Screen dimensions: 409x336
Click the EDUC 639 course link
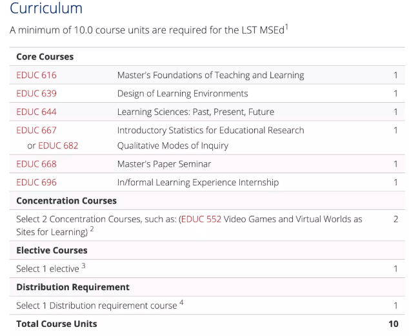[x=36, y=94]
